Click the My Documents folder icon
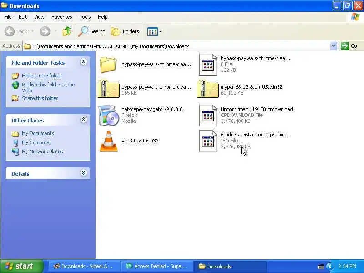 pyautogui.click(x=15, y=134)
